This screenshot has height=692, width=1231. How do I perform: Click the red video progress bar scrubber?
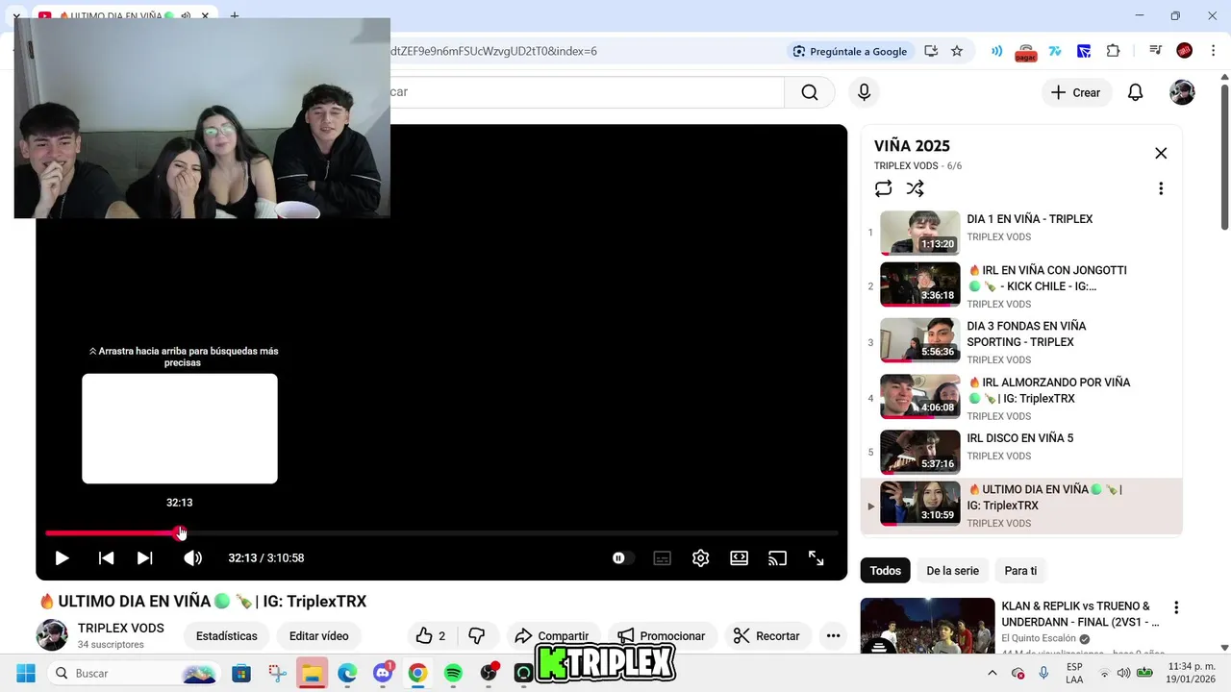(180, 532)
